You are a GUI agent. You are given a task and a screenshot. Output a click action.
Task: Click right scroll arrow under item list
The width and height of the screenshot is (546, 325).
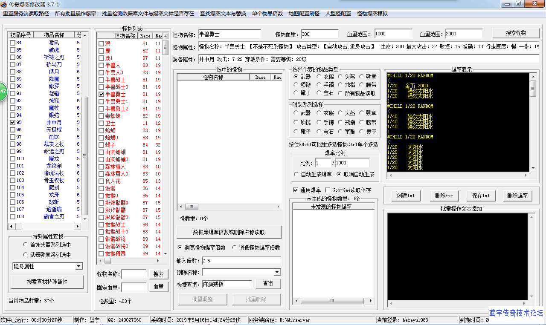77,227
